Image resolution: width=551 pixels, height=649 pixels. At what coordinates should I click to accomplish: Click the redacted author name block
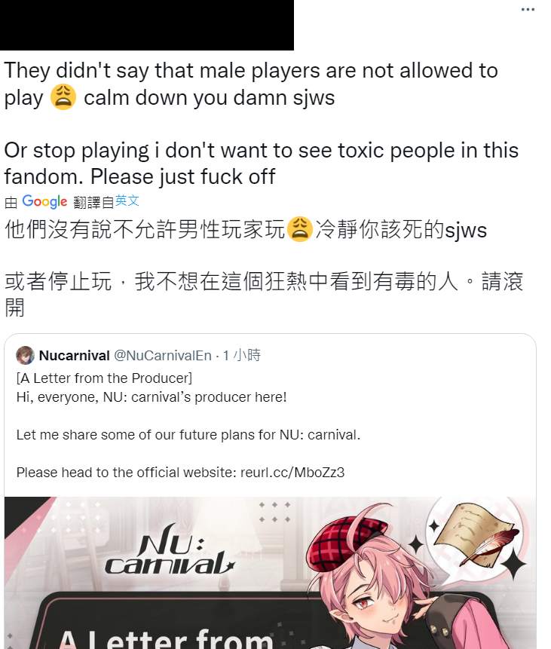pos(146,25)
